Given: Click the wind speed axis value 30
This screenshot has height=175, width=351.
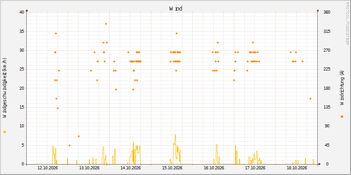Looking at the screenshot, I should click(21, 50).
